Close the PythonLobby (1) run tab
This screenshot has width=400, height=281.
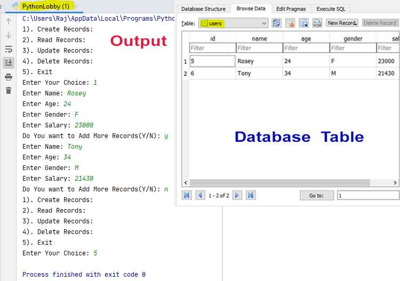pyautogui.click(x=76, y=6)
